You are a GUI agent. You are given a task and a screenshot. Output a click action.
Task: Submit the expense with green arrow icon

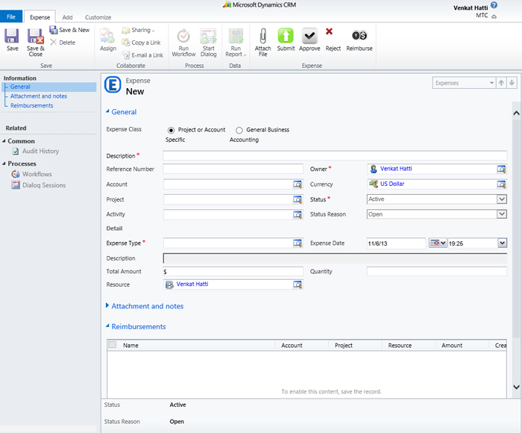[286, 37]
